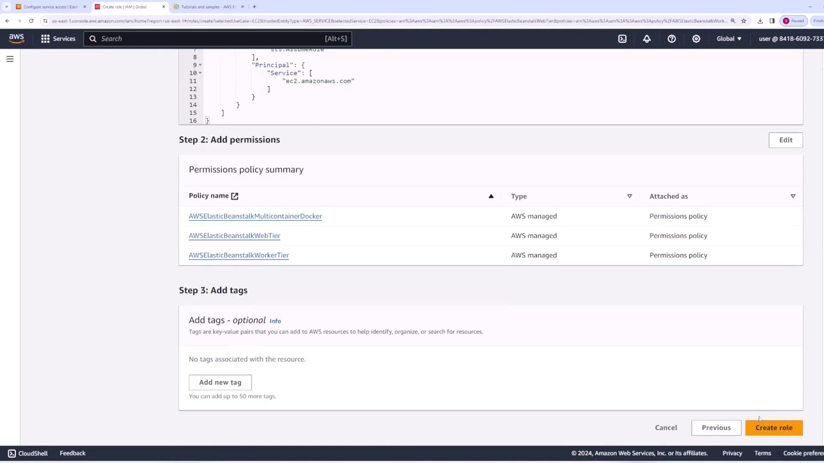Collapse the code fold at line 10

pyautogui.click(x=200, y=73)
